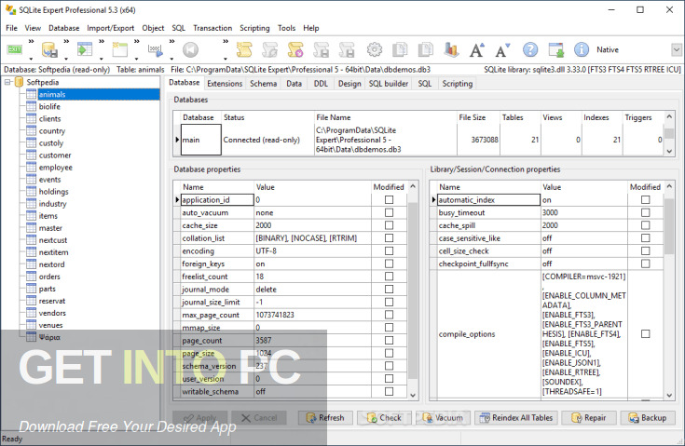This screenshot has height=446, width=685.
Task: Click the Reindex All Tables button
Action: [516, 418]
